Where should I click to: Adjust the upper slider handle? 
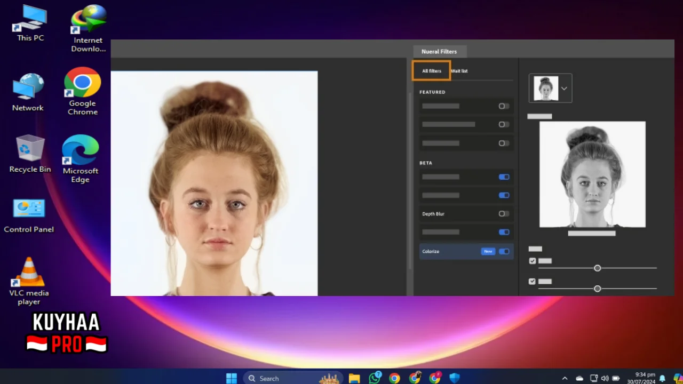pos(598,268)
